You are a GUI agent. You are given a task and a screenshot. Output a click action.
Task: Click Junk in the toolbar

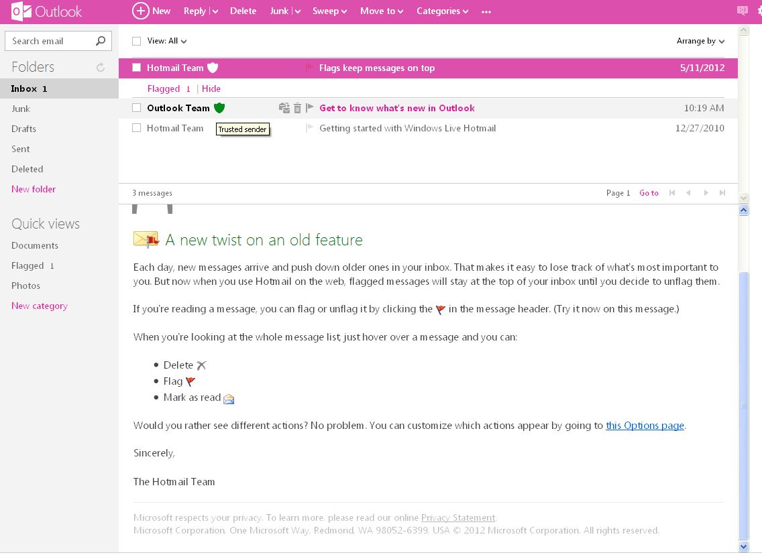coord(279,11)
